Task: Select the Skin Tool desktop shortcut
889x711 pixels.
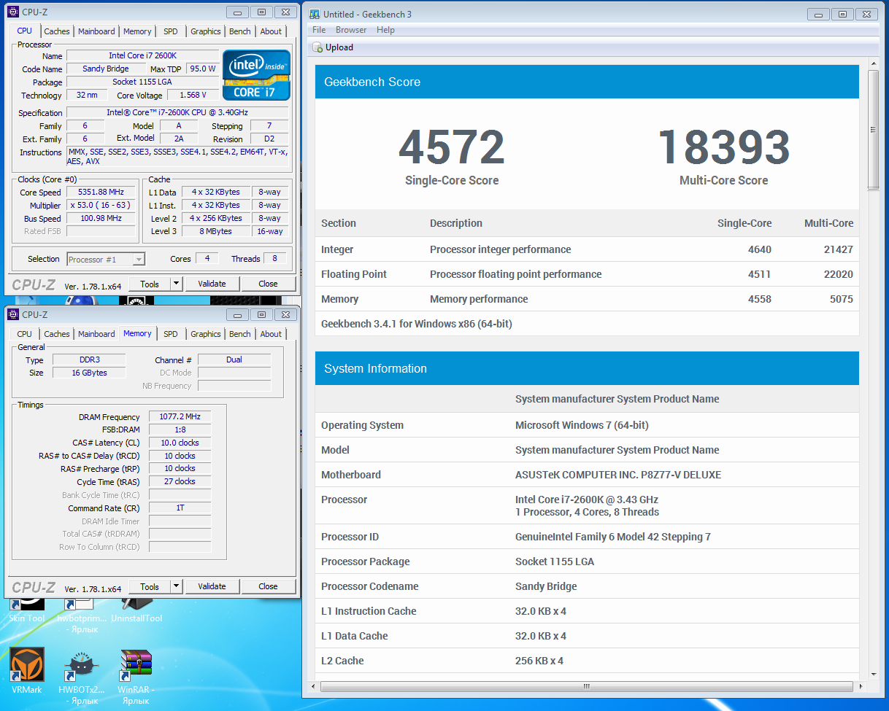Action: [x=26, y=611]
